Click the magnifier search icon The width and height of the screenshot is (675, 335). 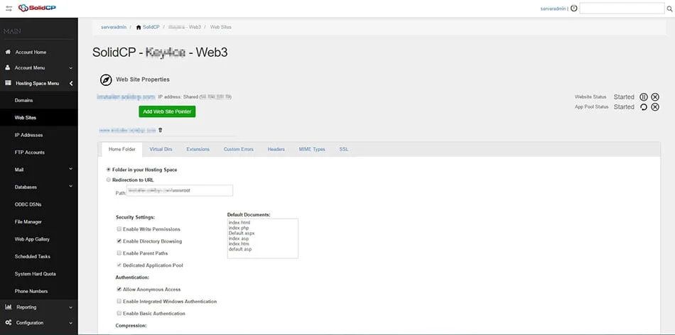[669, 9]
